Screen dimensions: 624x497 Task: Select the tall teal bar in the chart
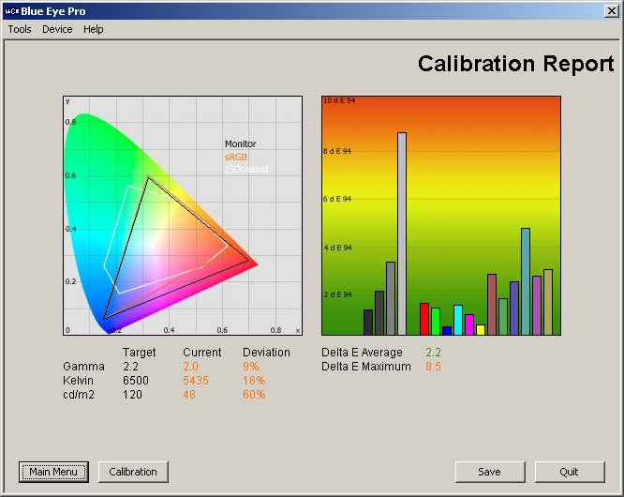click(526, 281)
